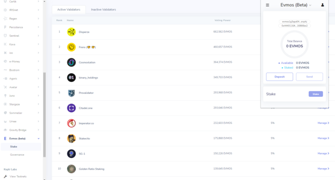This screenshot has width=335, height=180.
Task: Open the account profile icon in popup
Action: (322, 5)
